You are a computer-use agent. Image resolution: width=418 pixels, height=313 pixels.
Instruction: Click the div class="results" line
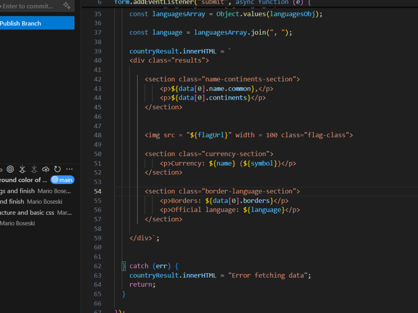(x=169, y=61)
